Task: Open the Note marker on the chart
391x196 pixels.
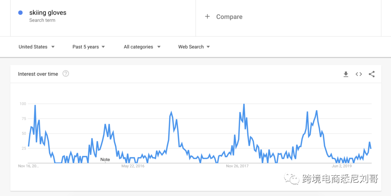Action: point(105,160)
